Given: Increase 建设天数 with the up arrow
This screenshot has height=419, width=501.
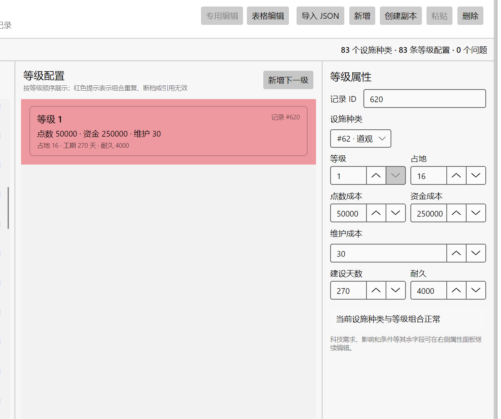Looking at the screenshot, I should [376, 290].
